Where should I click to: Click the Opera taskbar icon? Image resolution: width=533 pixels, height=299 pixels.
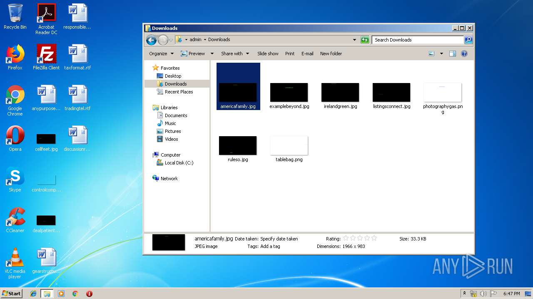point(89,294)
